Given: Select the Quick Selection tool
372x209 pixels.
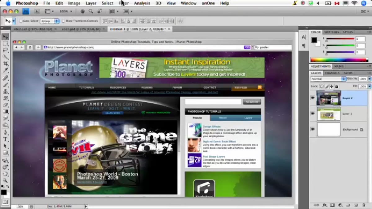Looking at the screenshot, I should pos(5,56).
